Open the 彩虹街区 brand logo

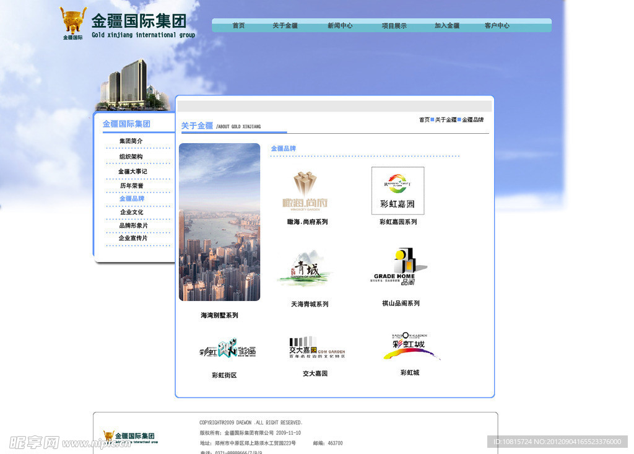coord(228,348)
